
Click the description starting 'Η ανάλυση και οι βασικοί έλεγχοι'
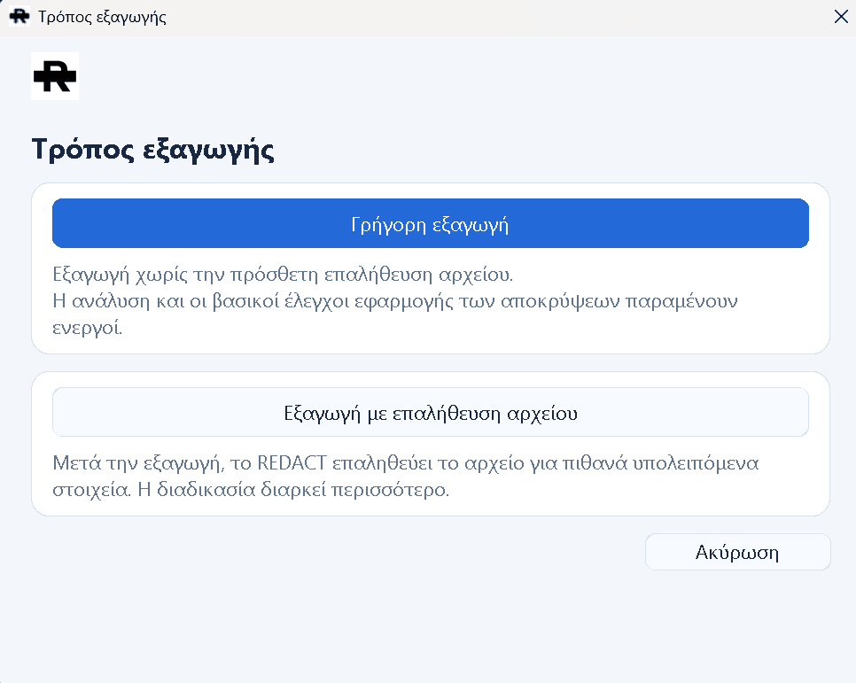[394, 314]
